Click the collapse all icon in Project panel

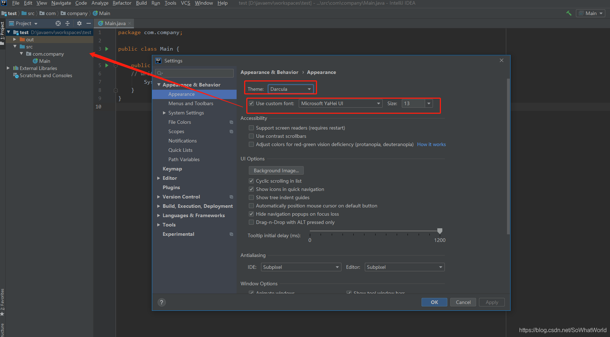(67, 23)
